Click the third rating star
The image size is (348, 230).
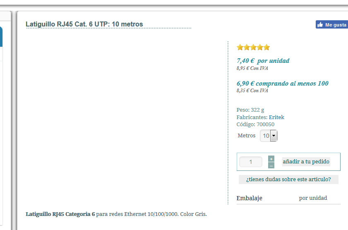(253, 47)
